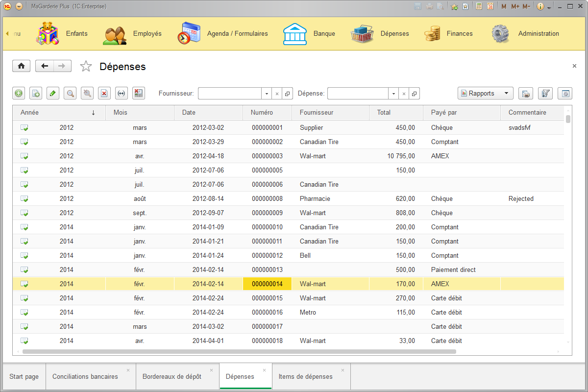Screen dimensions: 588x392
Task: Open the list configuration gear icon
Action: 564,93
